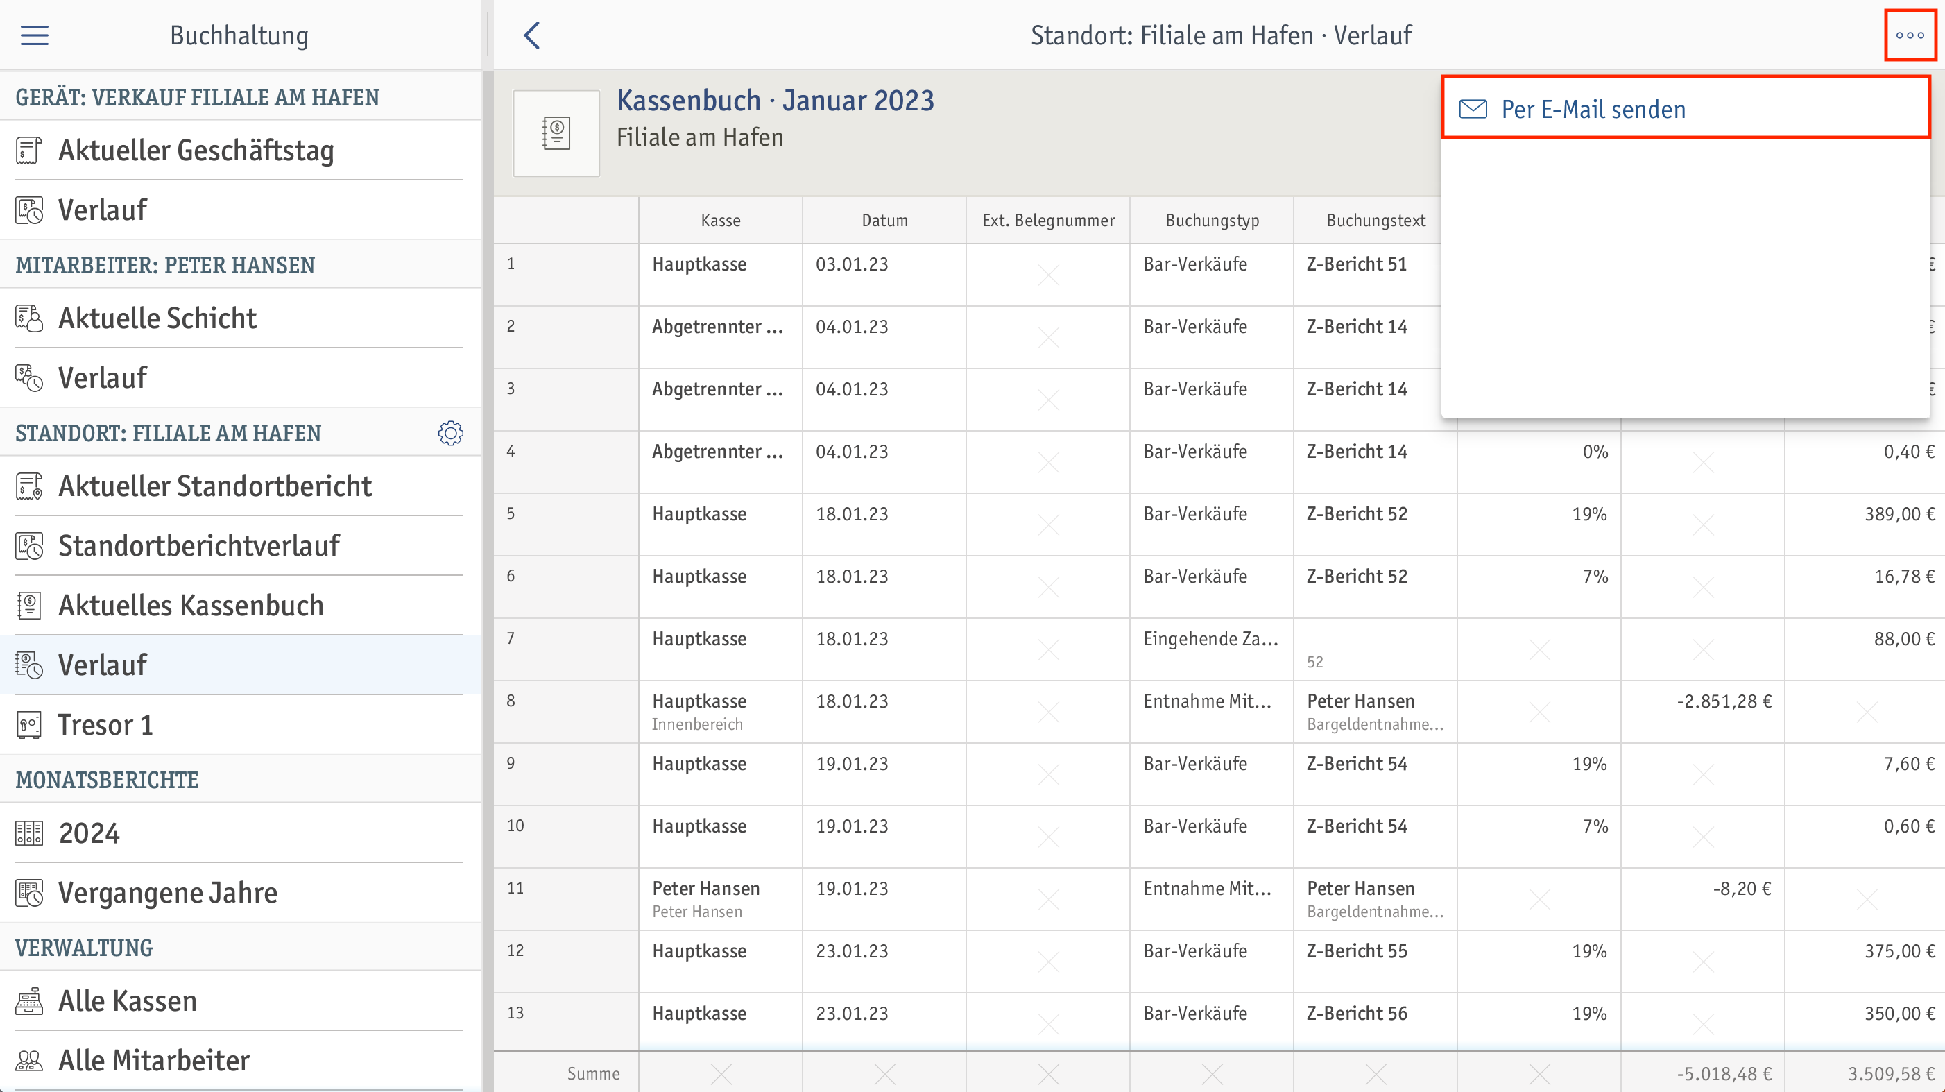Click the Standortberichtverlauf icon

pyautogui.click(x=28, y=545)
